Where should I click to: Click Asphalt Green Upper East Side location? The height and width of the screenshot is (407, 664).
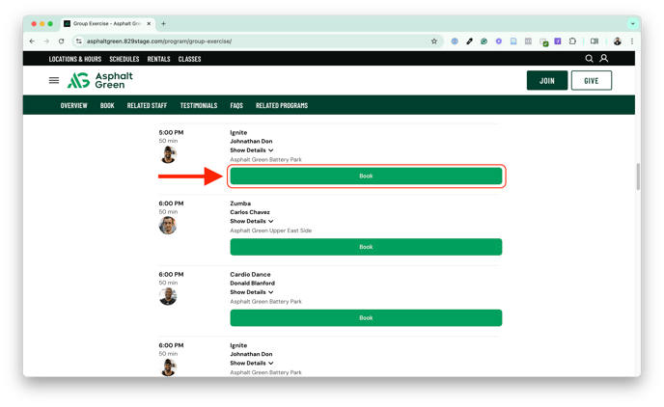pyautogui.click(x=270, y=231)
